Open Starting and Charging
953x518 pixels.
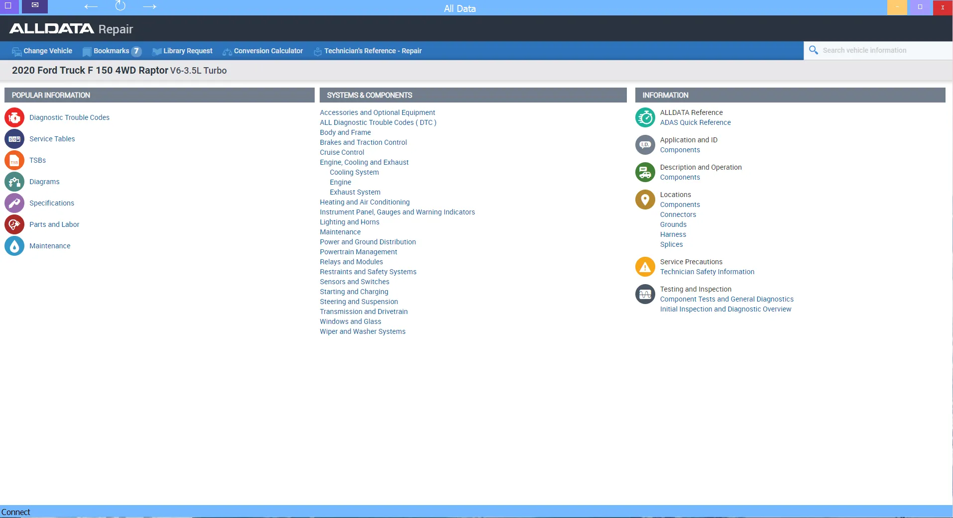[354, 292]
